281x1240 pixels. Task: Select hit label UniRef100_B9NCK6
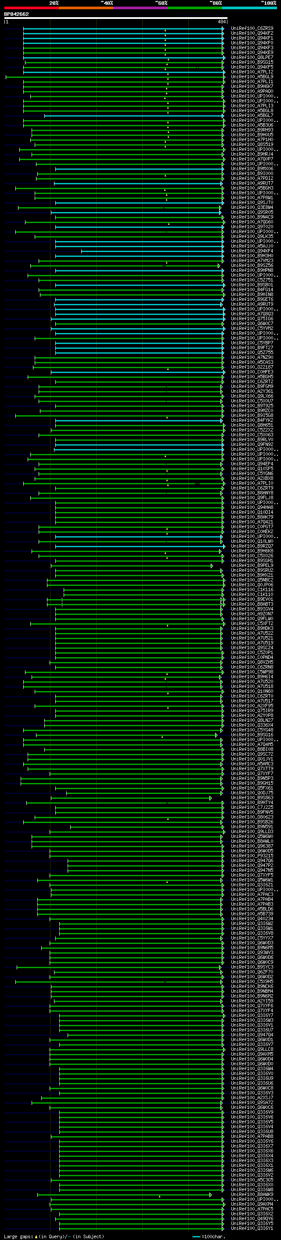click(252, 986)
